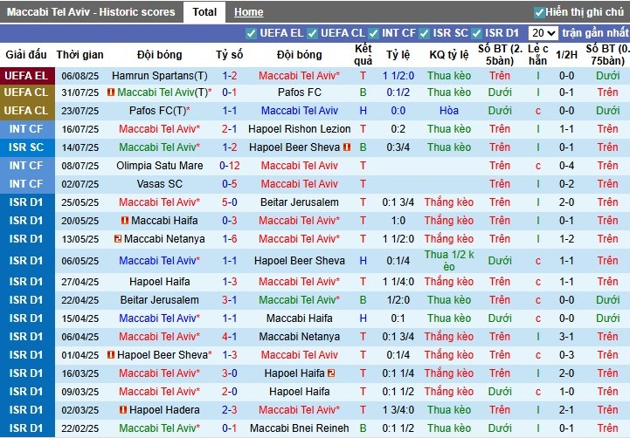The height and width of the screenshot is (438, 630).
Task: Click Maccabi Tel Aviv - Historic scores title
Action: 91,12
